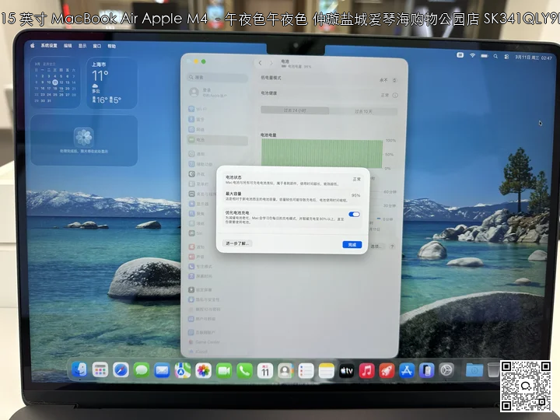The image size is (560, 420).
Task: Toggle 优化电池充电 switch off
Action: coord(355,215)
